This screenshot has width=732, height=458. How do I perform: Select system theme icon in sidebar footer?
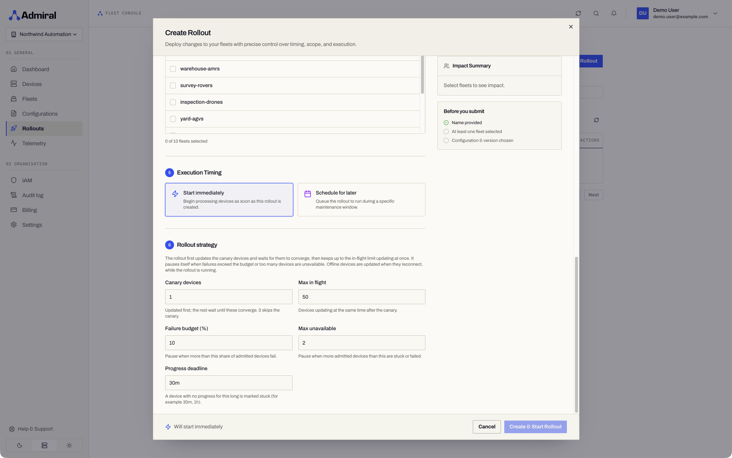pos(44,445)
